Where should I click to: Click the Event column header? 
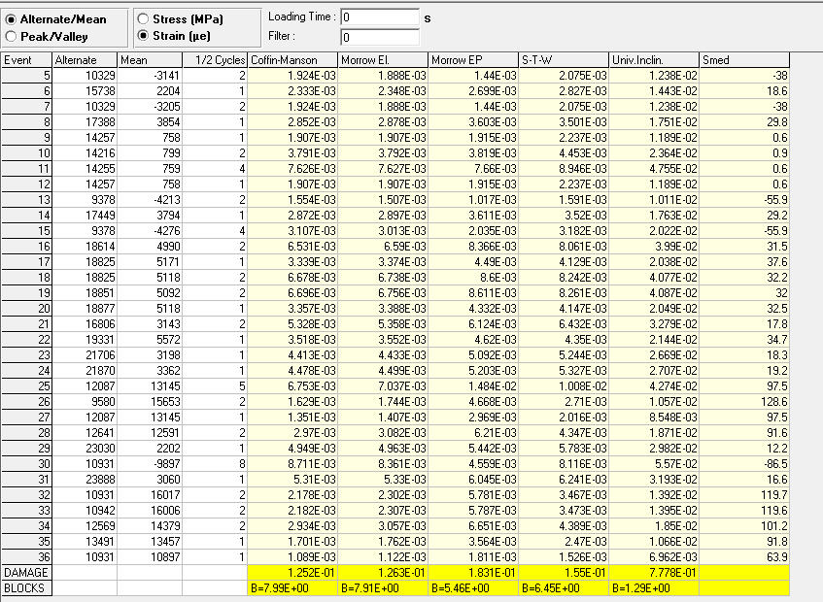[x=26, y=60]
